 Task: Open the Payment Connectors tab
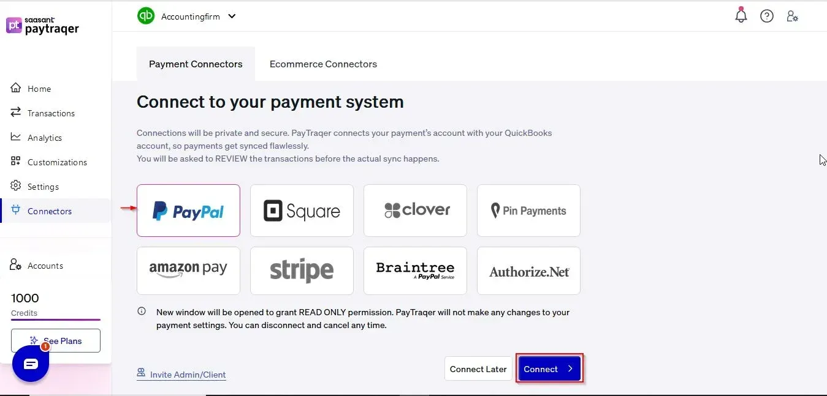click(x=196, y=64)
